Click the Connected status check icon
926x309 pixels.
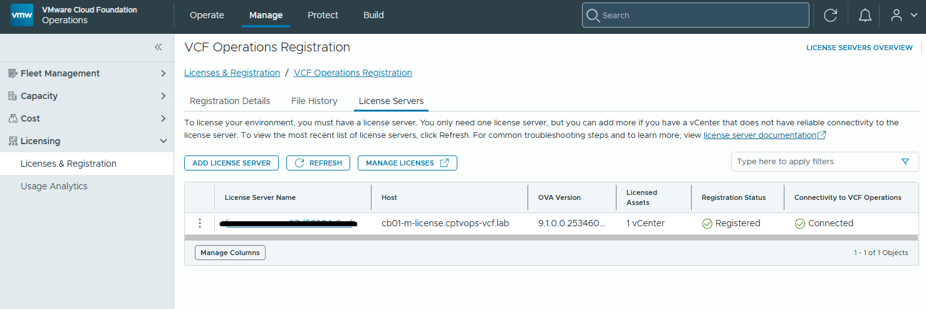[x=800, y=224]
